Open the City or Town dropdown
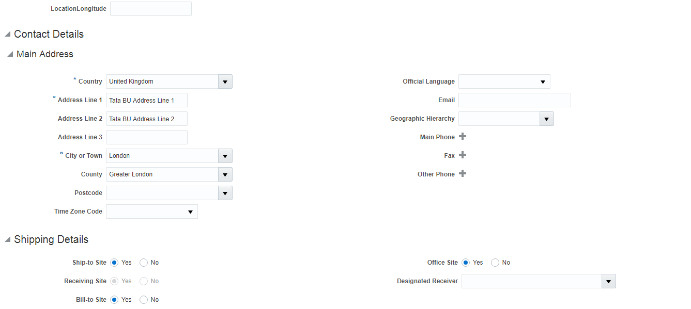The width and height of the screenshot is (691, 309). coord(225,156)
